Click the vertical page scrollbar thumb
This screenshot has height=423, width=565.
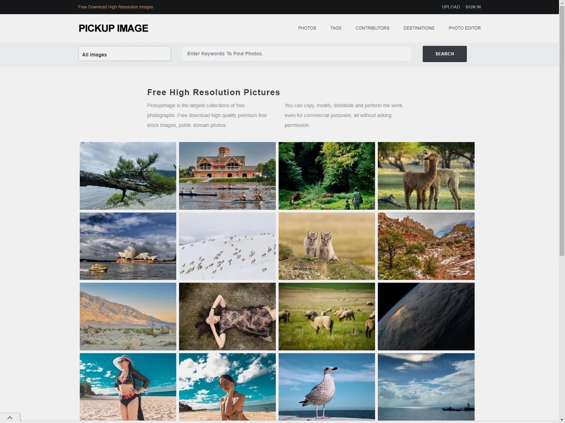(562, 132)
